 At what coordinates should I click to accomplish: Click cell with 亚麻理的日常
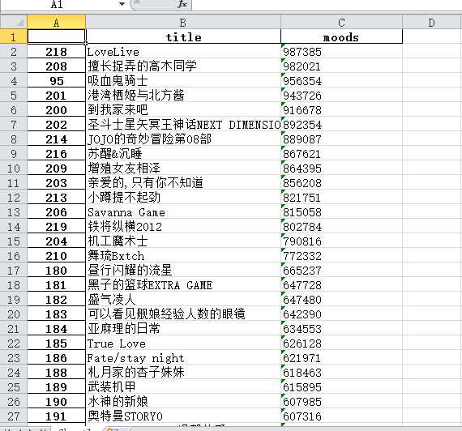coord(183,328)
